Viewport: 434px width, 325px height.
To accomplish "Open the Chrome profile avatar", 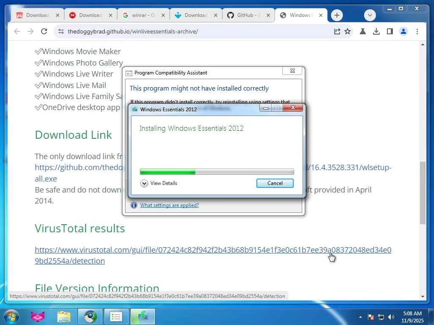I will 403,31.
